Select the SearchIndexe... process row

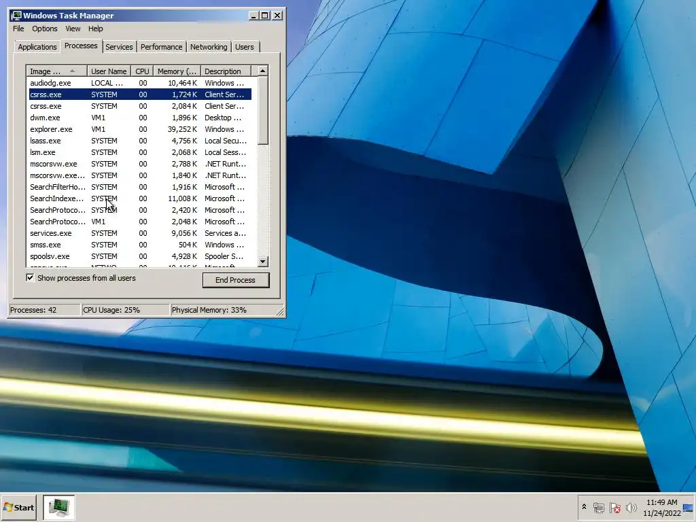tap(140, 198)
